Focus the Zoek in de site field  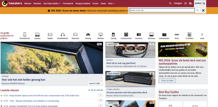[x=162, y=10]
